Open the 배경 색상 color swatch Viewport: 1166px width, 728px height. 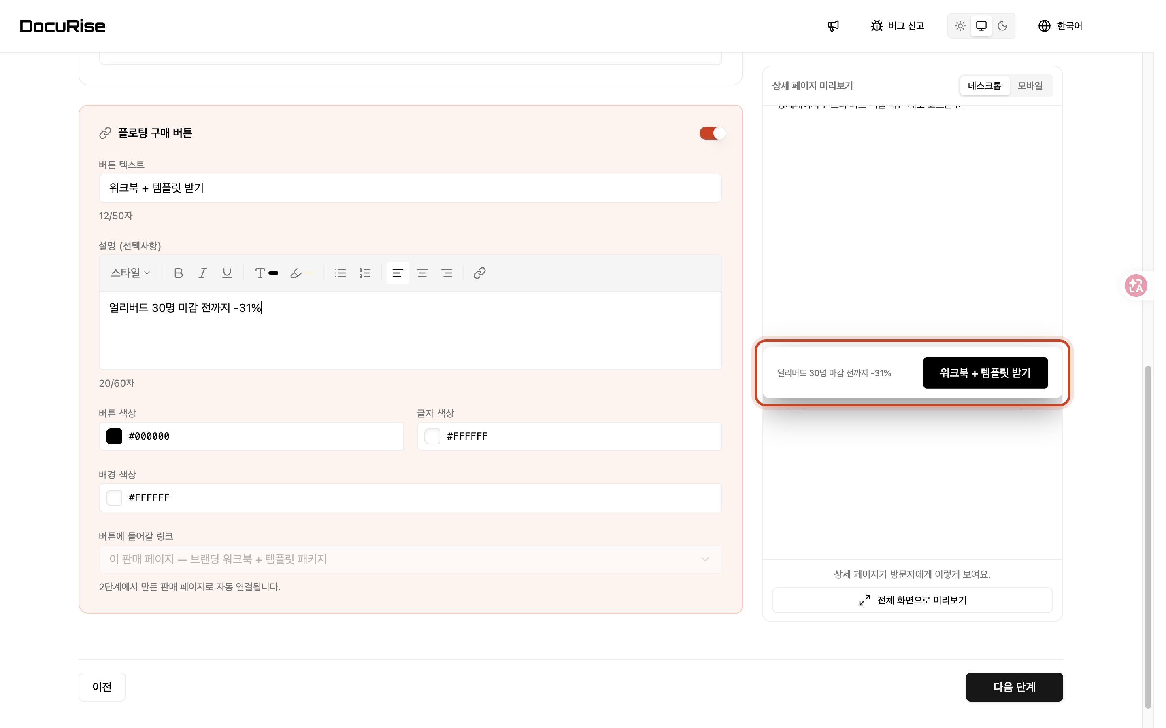coord(114,497)
